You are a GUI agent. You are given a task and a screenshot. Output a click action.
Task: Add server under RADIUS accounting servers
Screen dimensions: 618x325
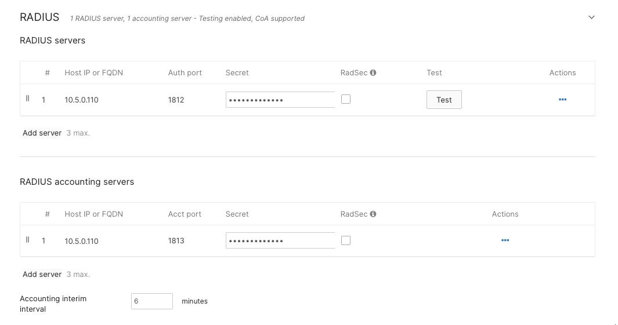pyautogui.click(x=42, y=274)
